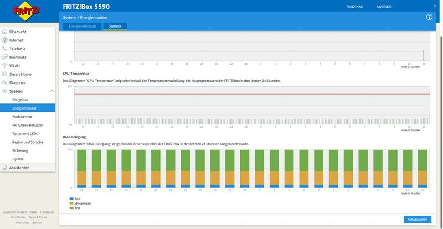This screenshot has width=443, height=229.
Task: Open the Diagnose menu
Action: click(17, 82)
